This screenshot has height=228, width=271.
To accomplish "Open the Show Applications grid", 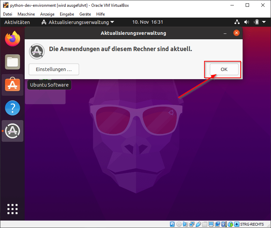I will point(12,209).
